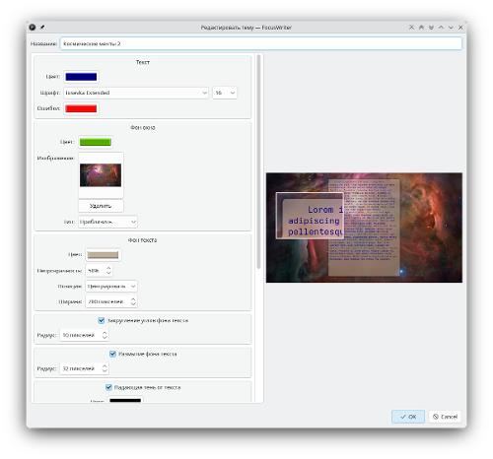Toggle keep window below others
This screenshot has height=459, width=493.
431,28
